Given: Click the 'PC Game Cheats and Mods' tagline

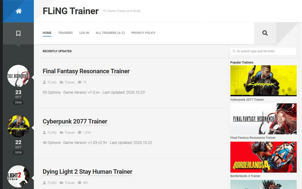Looking at the screenshot, I should point(122,11).
